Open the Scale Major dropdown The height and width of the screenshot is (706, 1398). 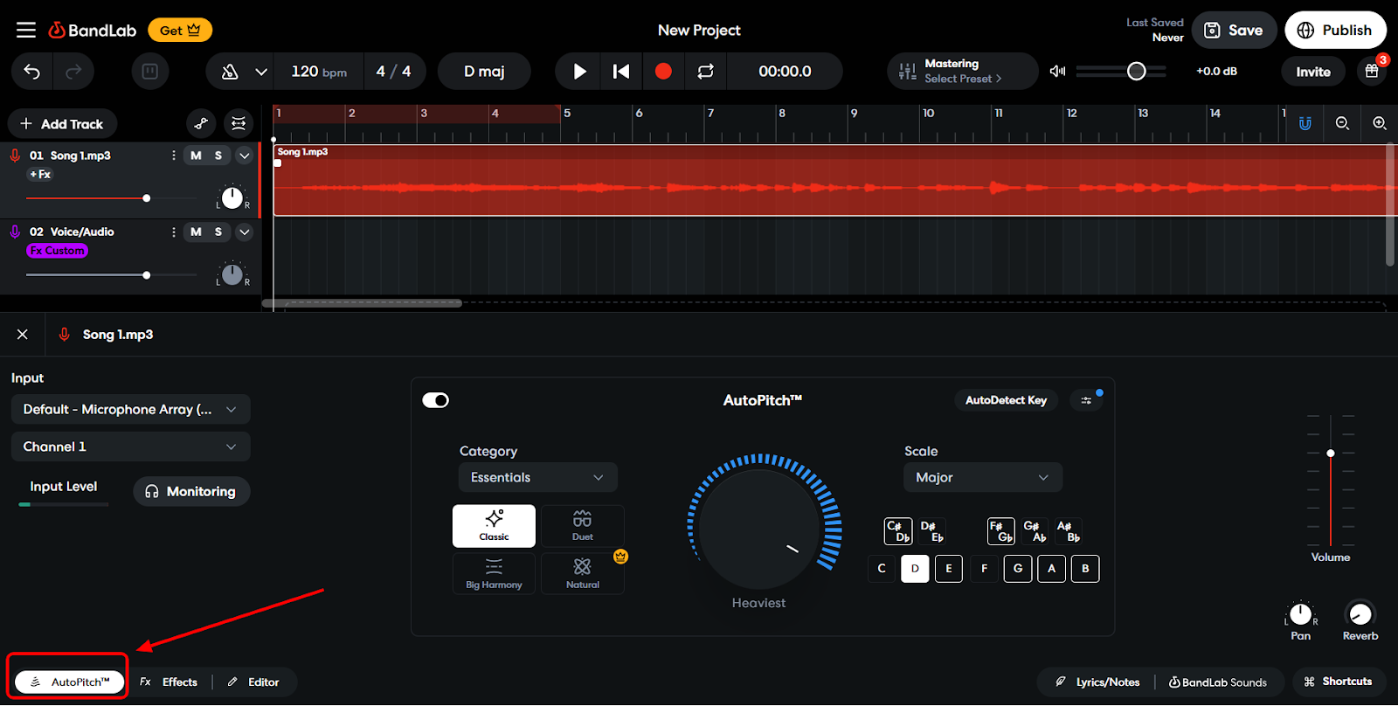[982, 477]
